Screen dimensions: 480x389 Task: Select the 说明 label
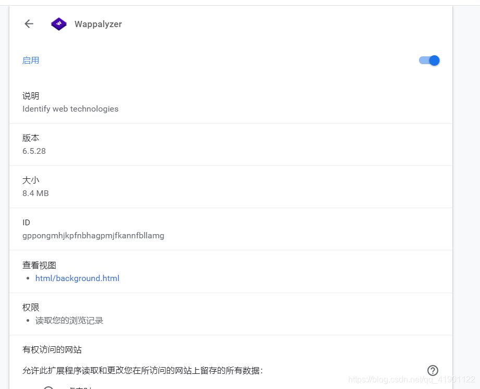(31, 95)
